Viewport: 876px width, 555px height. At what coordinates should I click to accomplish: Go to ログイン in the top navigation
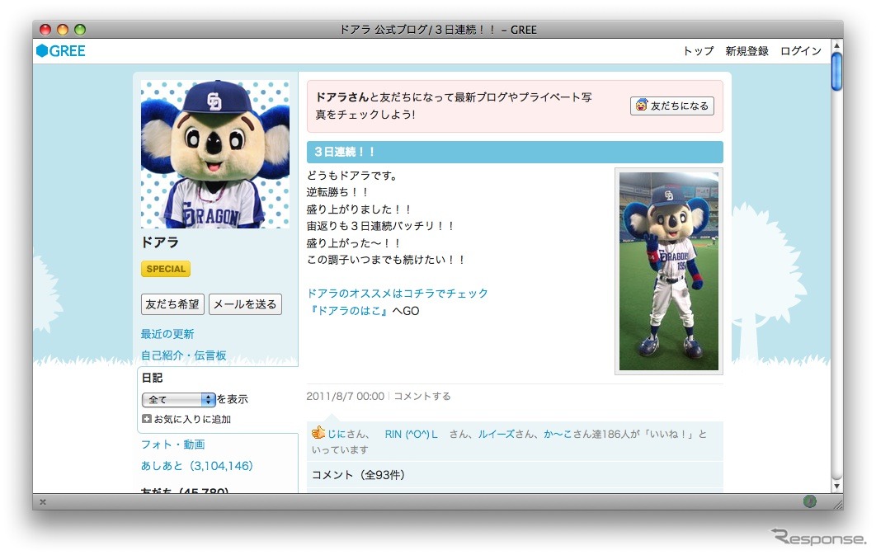click(800, 51)
